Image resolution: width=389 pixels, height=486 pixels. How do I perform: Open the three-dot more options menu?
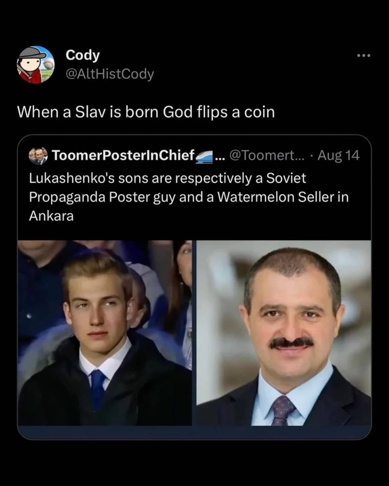click(363, 55)
